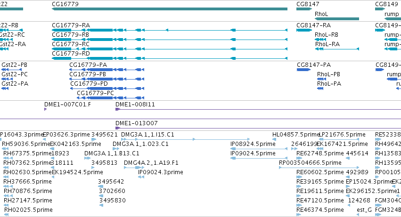
Task: Click EST RE47120.5prime
Action: point(320,201)
